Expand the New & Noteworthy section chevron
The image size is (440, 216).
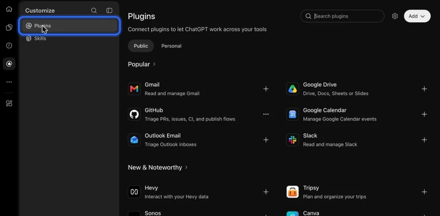point(186,168)
